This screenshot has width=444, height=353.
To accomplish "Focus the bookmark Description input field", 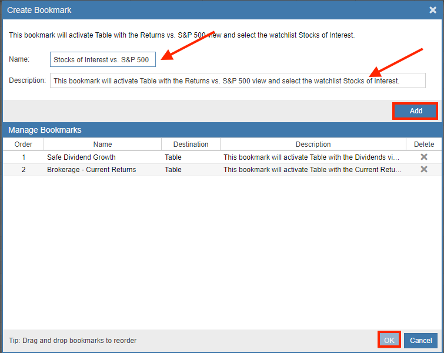I will [x=238, y=80].
